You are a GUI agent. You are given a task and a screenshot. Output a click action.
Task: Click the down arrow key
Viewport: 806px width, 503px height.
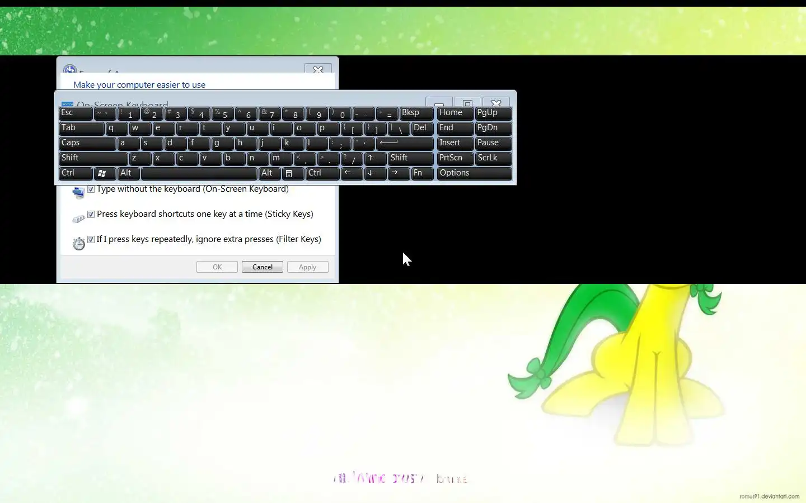(376, 174)
